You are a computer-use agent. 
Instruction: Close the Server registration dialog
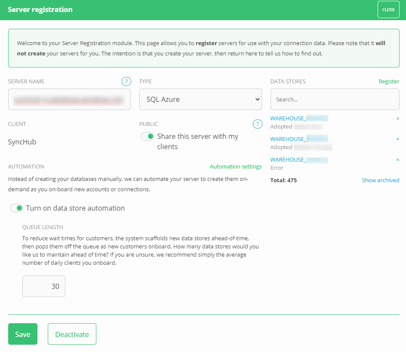pyautogui.click(x=388, y=9)
